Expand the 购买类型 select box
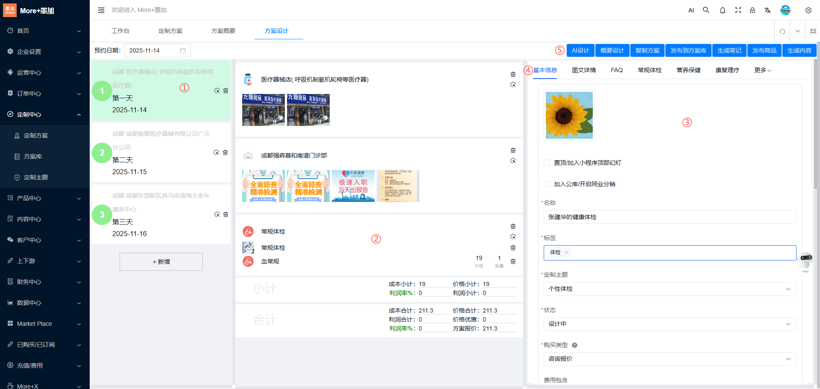Viewport: 820px width, 389px height. (x=669, y=359)
